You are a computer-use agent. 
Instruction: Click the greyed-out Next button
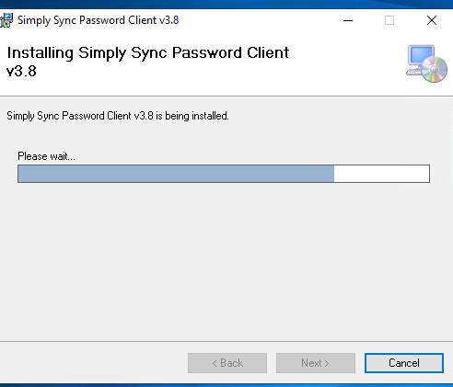click(x=316, y=363)
